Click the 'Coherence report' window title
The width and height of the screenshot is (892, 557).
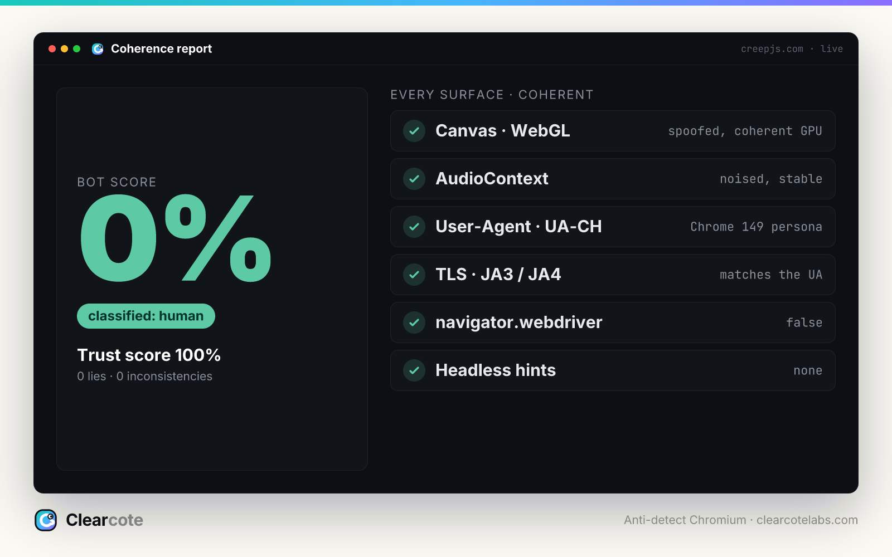click(162, 49)
